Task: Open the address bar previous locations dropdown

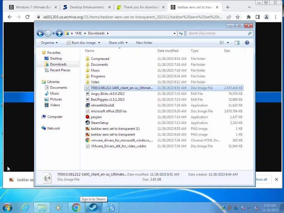Action: 174,33
